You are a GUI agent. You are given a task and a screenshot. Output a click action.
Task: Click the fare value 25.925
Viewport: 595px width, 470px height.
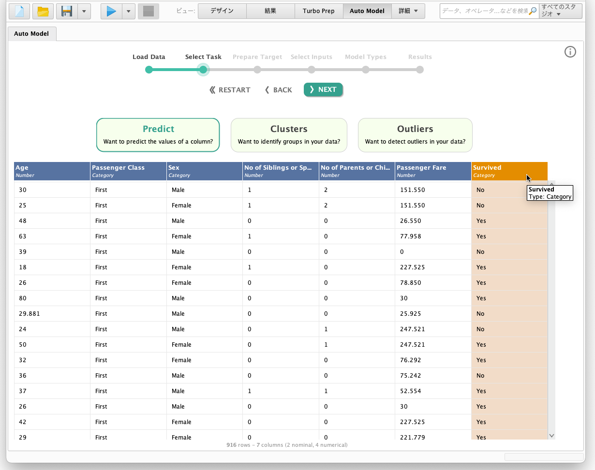pos(433,314)
